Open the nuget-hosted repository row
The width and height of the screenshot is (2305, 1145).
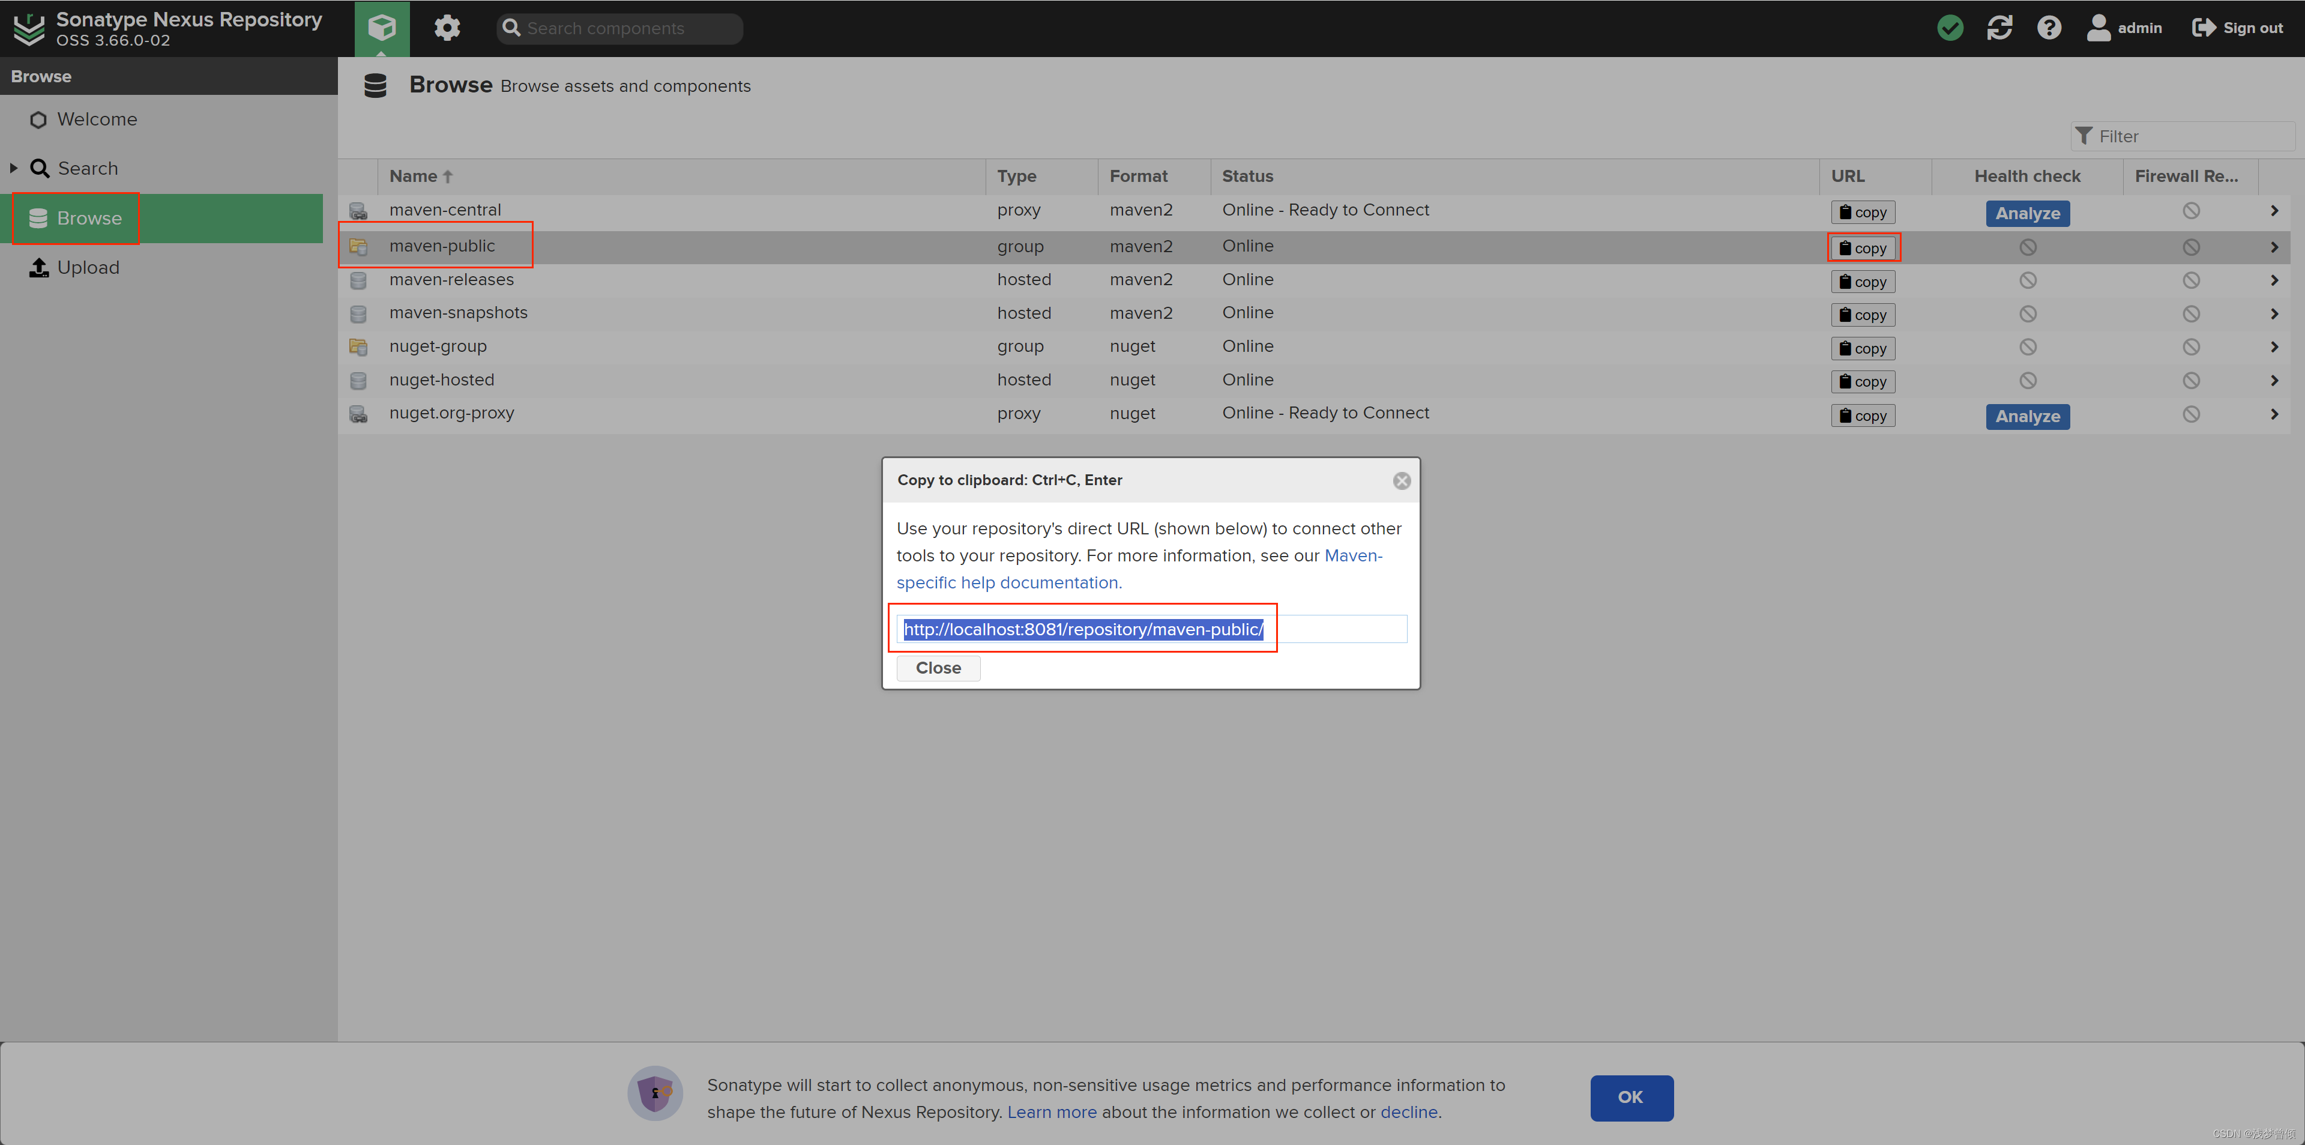[1313, 381]
